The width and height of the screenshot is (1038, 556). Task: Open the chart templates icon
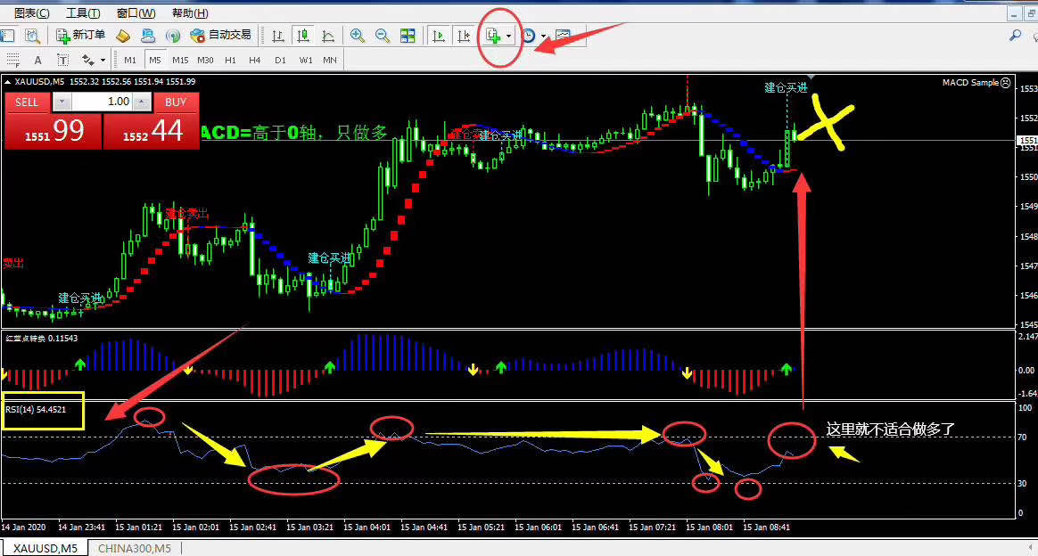coord(563,36)
